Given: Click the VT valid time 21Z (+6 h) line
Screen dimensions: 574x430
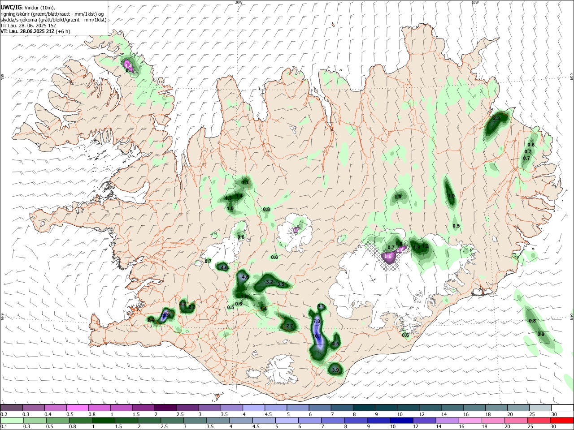Looking at the screenshot, I should (35, 31).
